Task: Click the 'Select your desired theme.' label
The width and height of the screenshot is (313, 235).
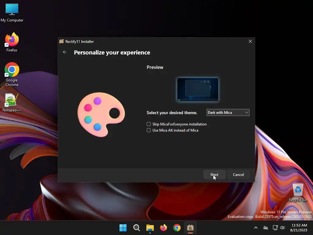Action: click(x=172, y=113)
